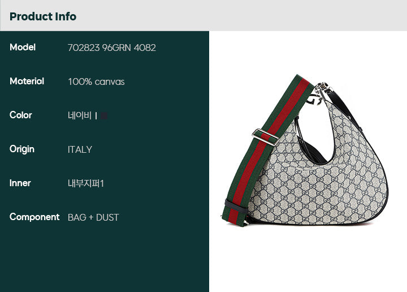Select the model number 702823 96GRN 4082
The height and width of the screenshot is (292, 407).
click(112, 48)
